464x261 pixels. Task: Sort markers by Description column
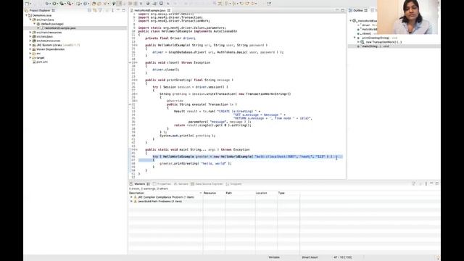[165, 193]
